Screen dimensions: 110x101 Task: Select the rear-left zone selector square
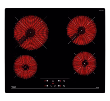tap(47, 81)
